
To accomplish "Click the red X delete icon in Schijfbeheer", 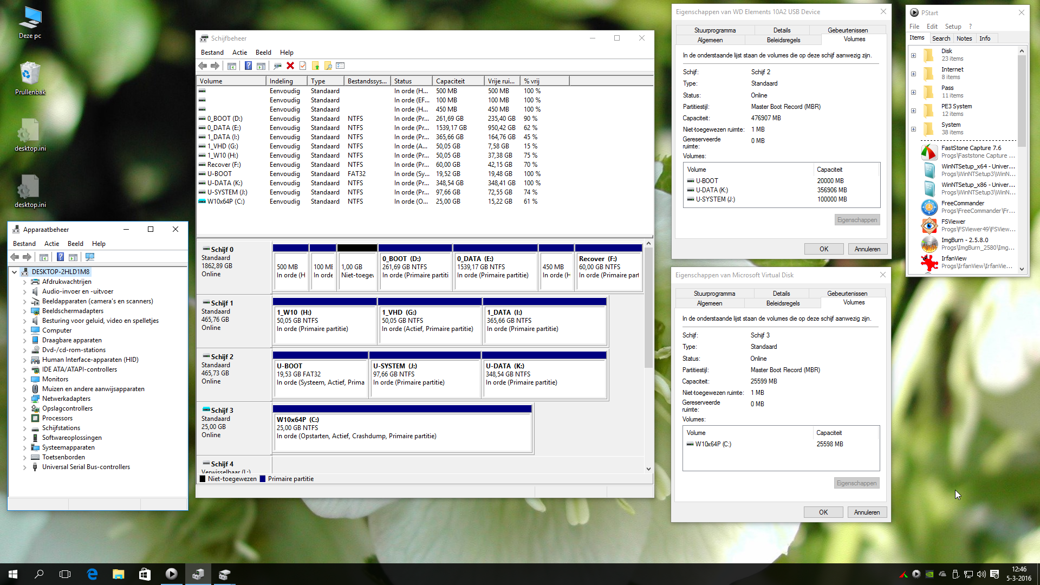I will [x=290, y=66].
